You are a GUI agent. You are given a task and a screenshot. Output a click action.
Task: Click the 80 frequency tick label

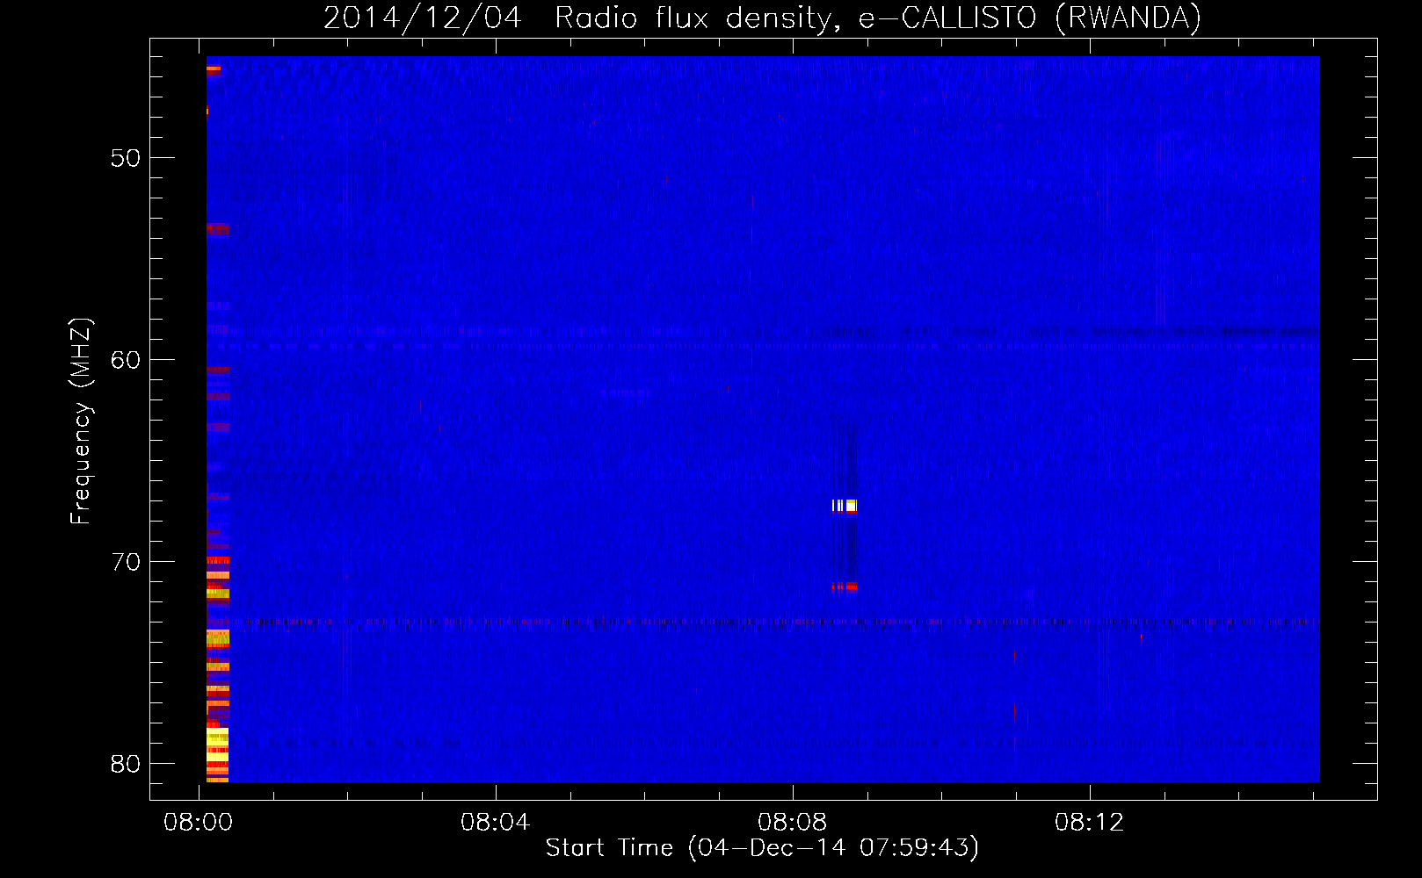(x=126, y=764)
